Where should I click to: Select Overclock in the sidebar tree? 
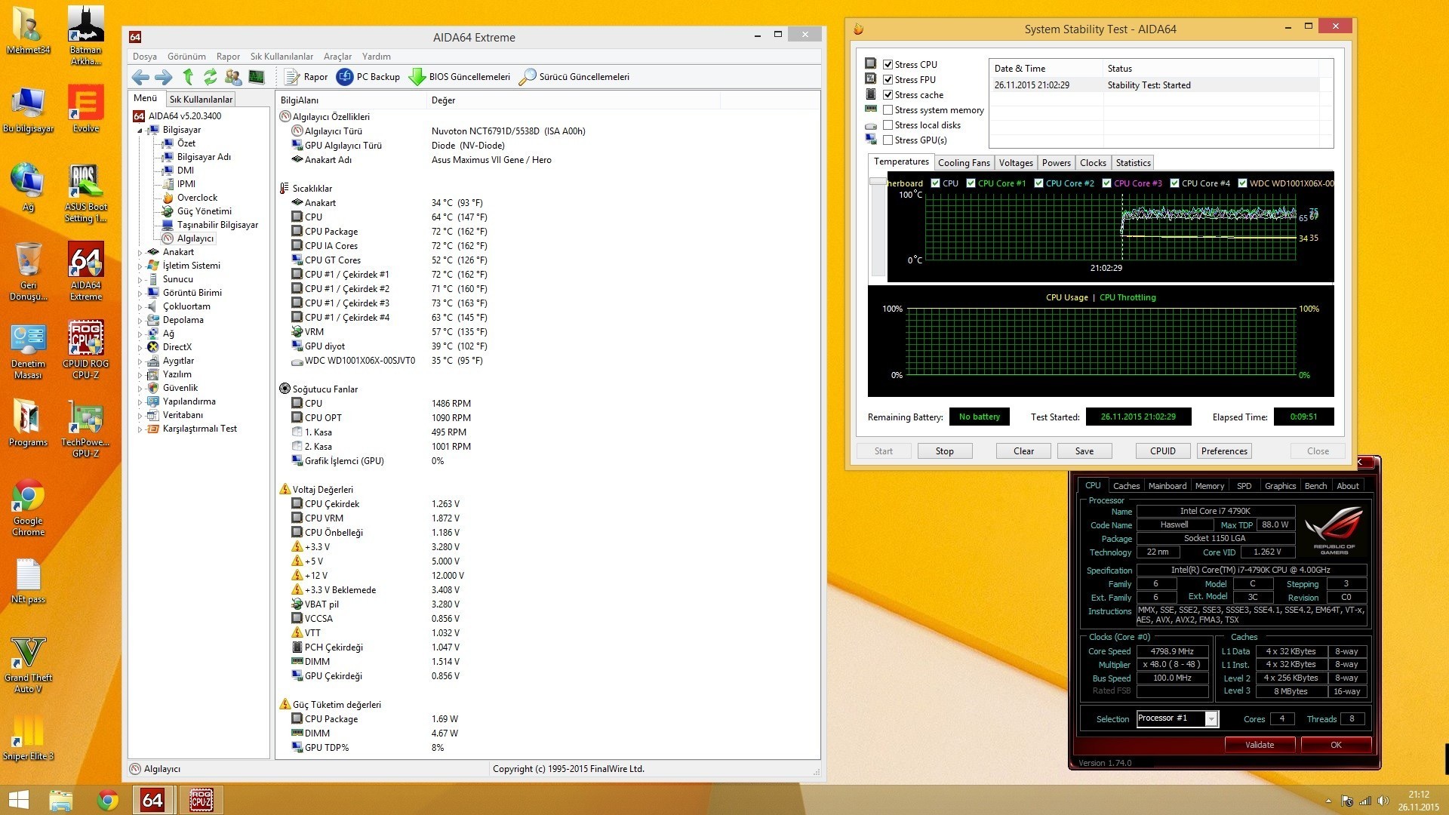pos(197,198)
